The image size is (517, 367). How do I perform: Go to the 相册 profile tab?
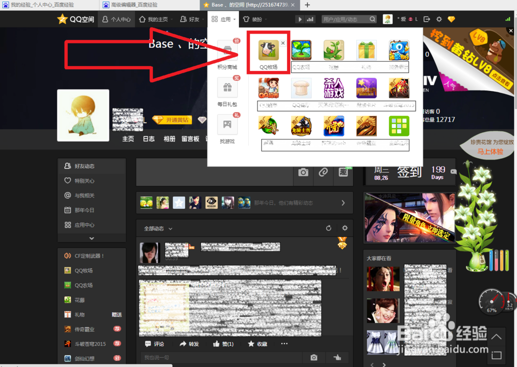[x=170, y=139]
